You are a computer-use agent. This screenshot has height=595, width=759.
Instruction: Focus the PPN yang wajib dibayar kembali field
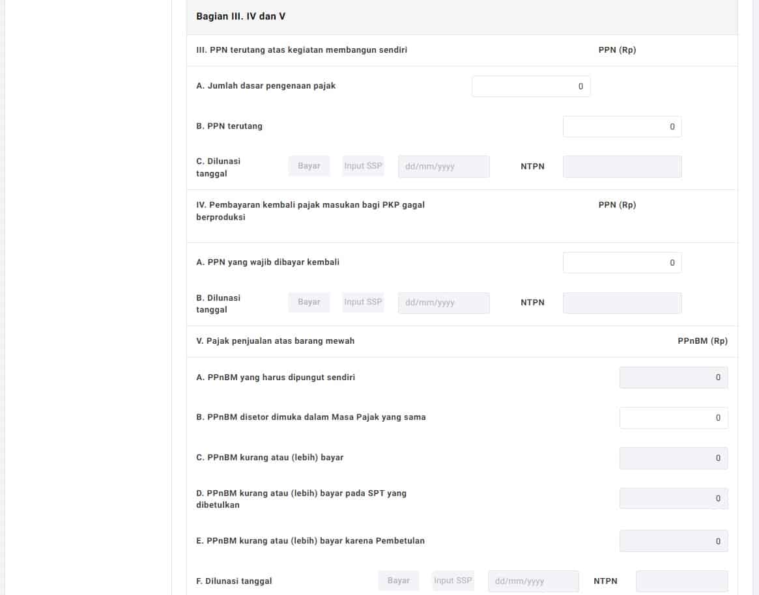click(x=622, y=262)
